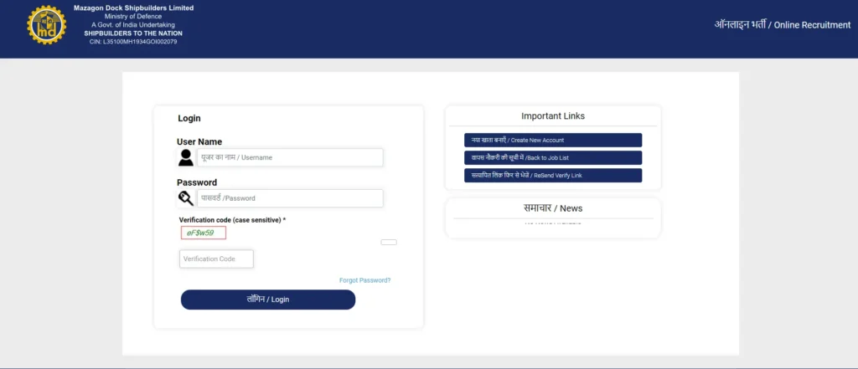
Task: Focus the Password input field
Action: coord(290,198)
